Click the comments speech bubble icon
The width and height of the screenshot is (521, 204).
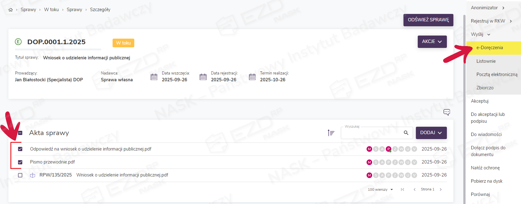click(447, 112)
